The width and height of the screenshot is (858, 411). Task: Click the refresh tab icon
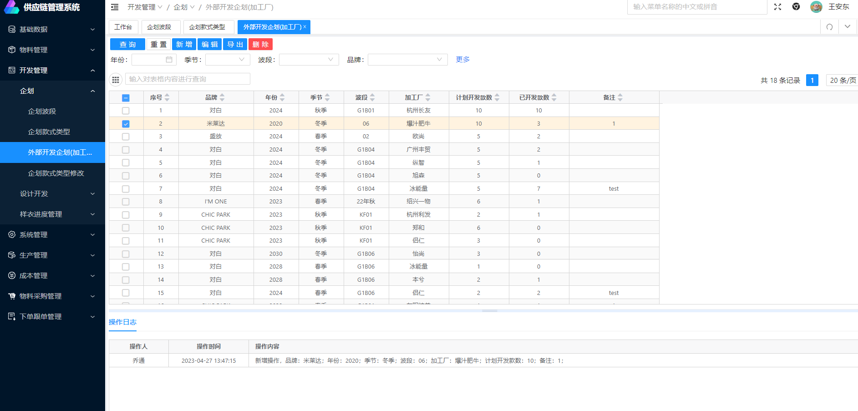coord(829,27)
